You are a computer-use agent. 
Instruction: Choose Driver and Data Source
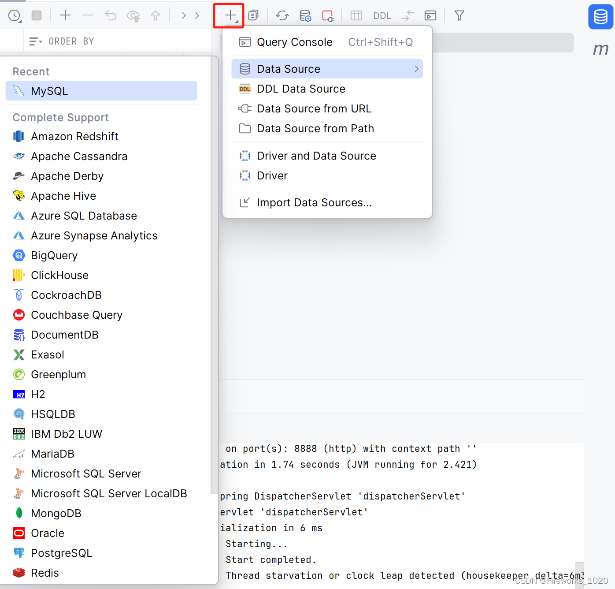point(327,156)
